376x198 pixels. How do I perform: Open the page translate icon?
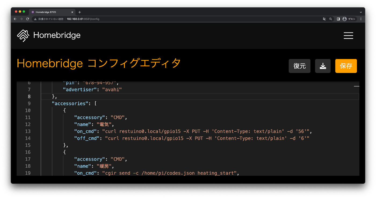click(x=324, y=19)
